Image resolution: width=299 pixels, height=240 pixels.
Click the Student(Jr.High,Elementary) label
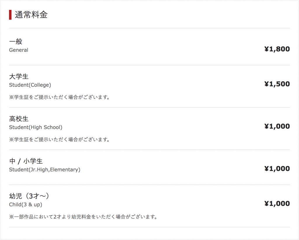coord(45,170)
